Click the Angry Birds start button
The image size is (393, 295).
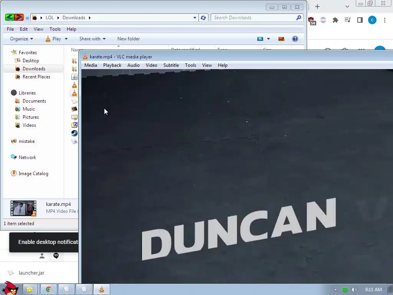point(10,288)
